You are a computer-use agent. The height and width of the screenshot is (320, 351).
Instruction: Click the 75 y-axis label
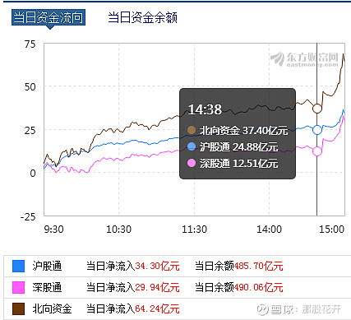(x=30, y=44)
